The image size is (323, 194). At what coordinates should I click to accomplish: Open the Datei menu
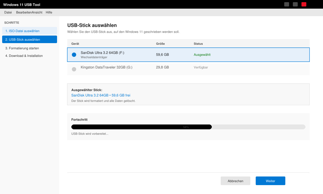pos(8,12)
